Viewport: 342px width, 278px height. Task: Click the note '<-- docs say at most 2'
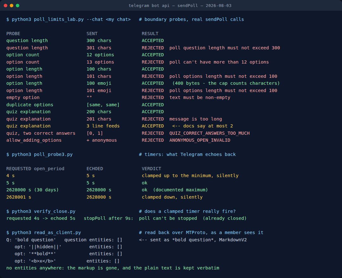click(203, 126)
